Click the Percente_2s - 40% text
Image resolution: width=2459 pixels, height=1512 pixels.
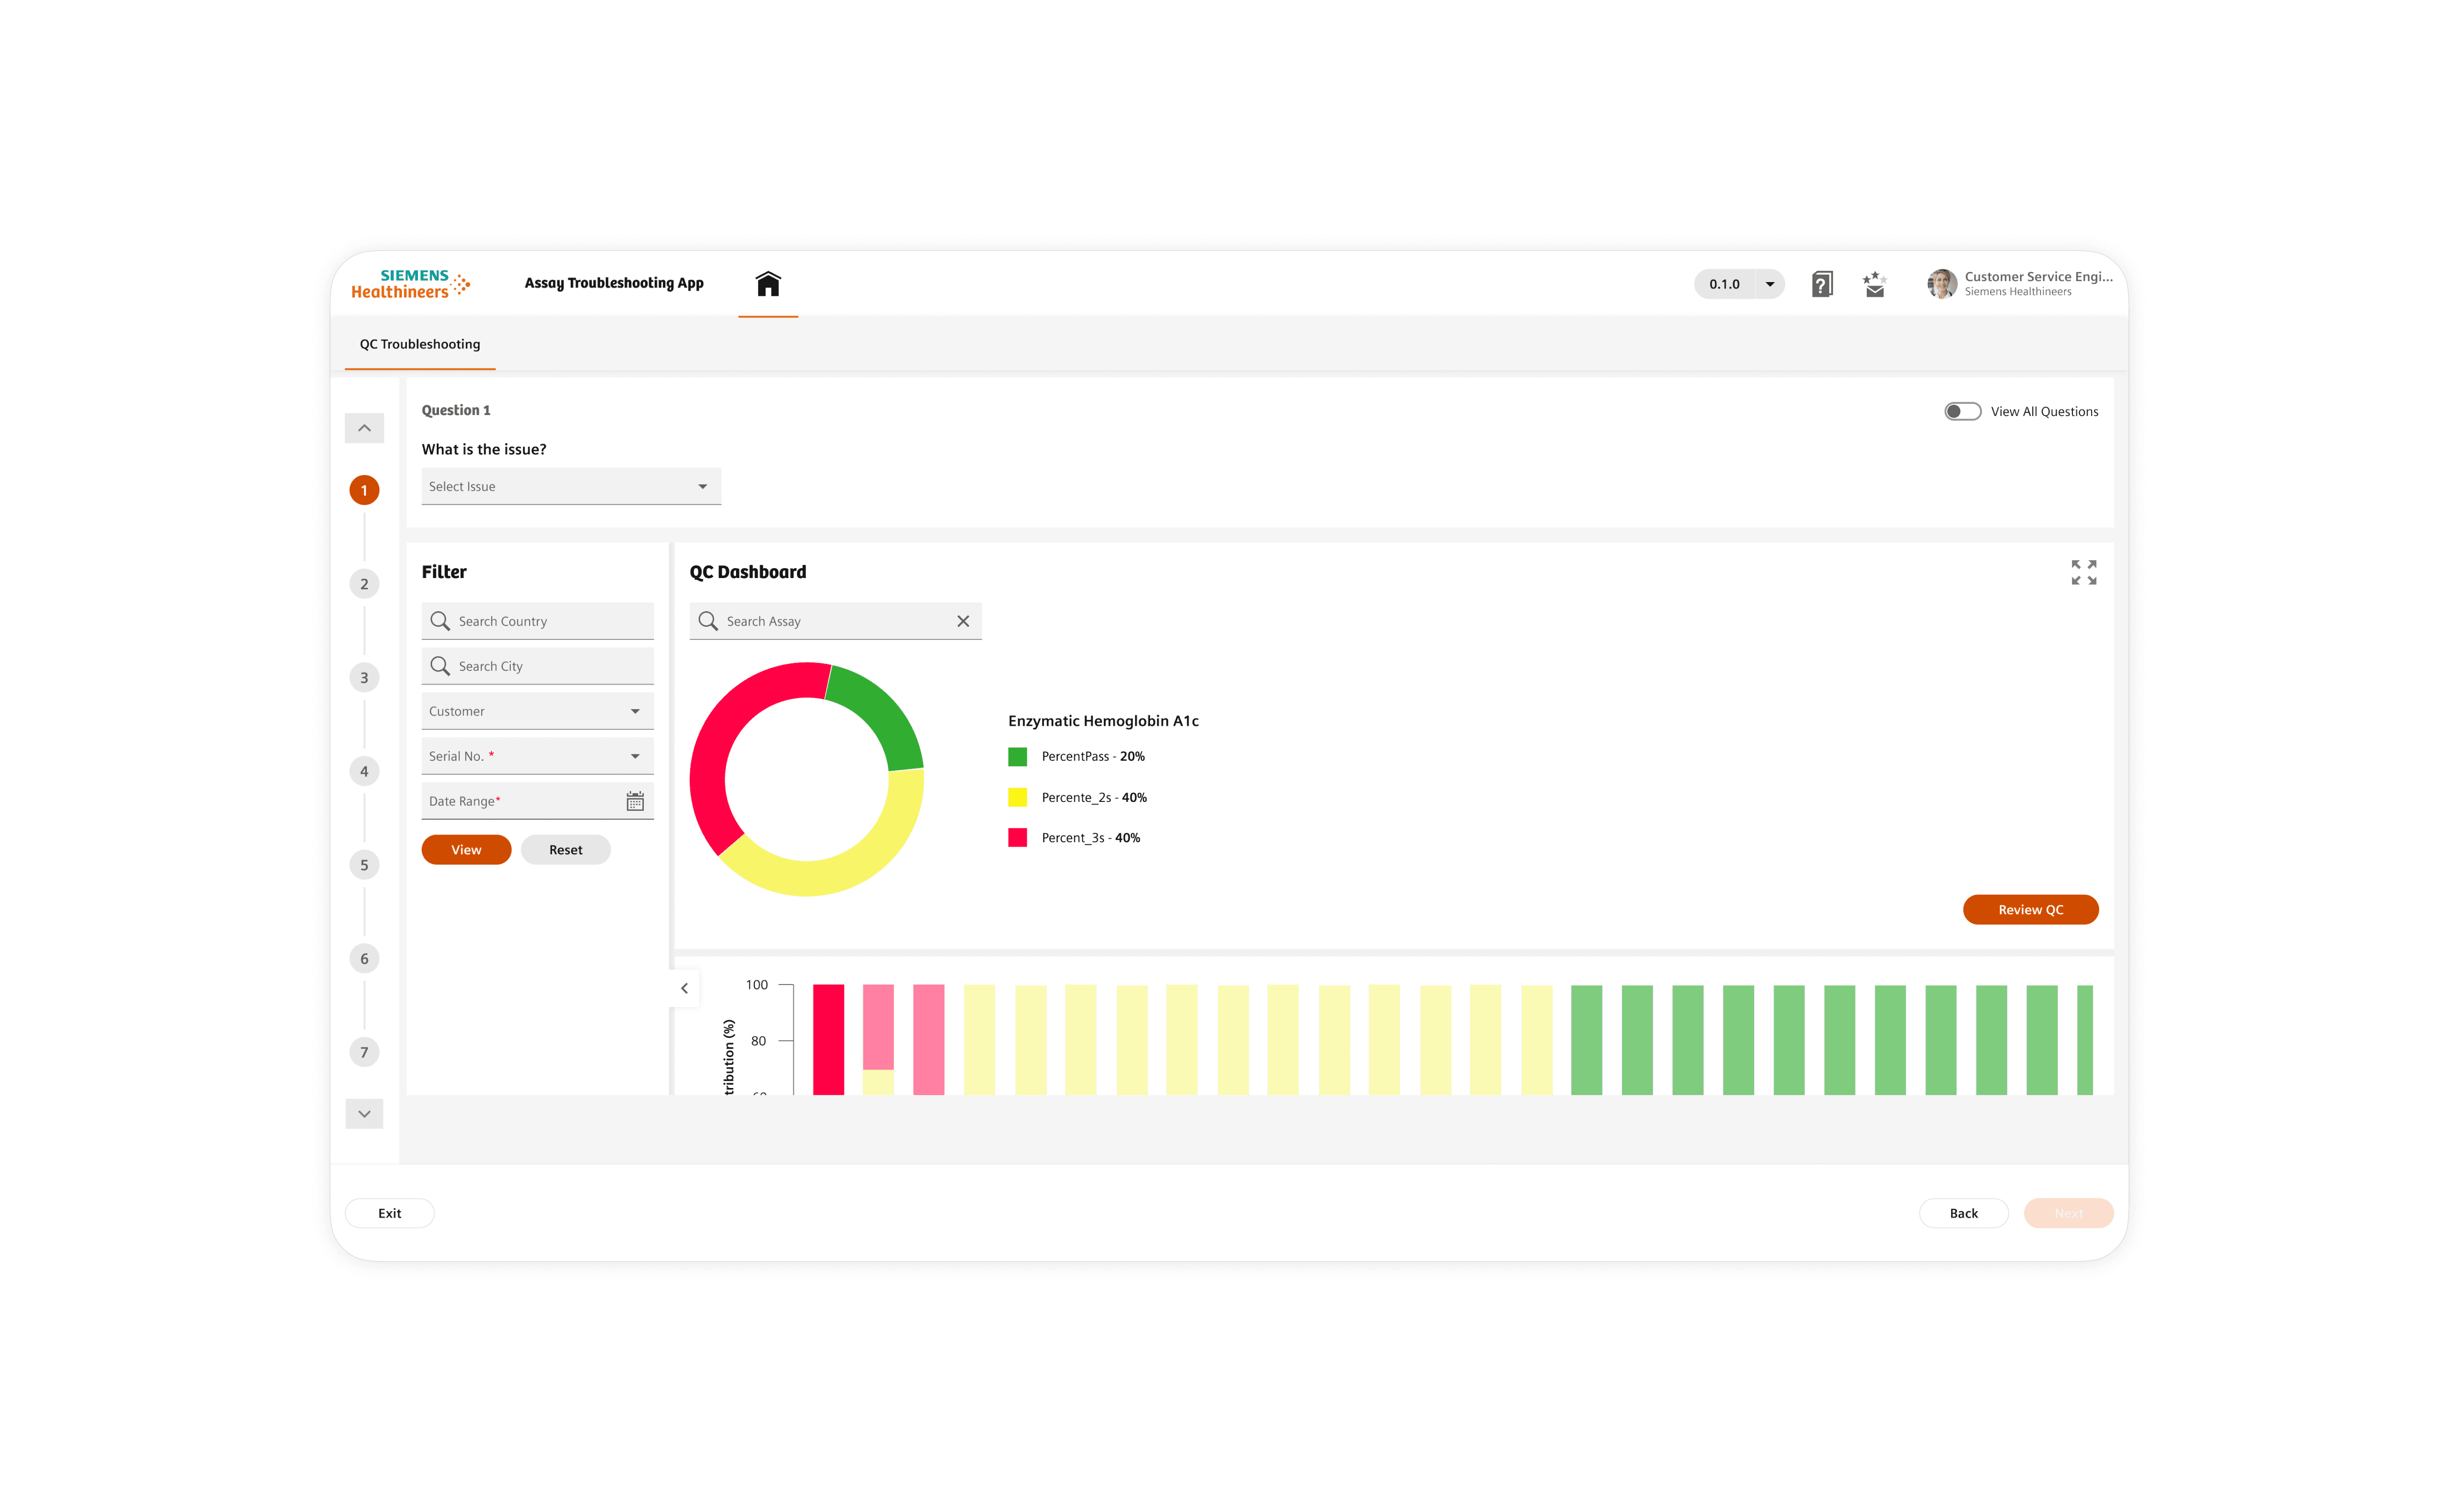point(1094,798)
